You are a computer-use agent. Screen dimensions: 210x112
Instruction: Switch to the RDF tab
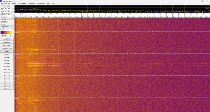tap(9, 6)
